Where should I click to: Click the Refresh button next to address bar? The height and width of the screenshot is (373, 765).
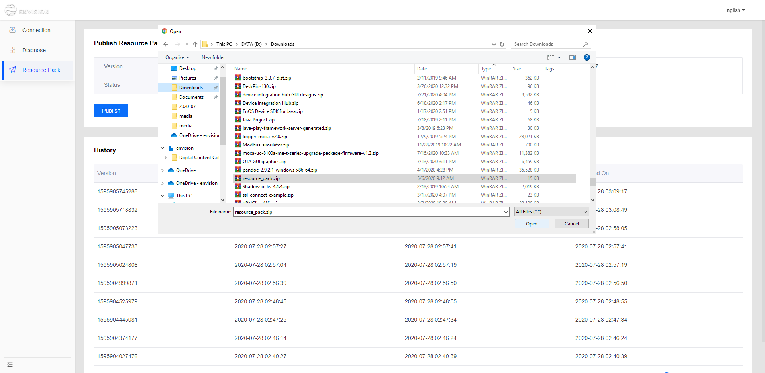pyautogui.click(x=502, y=44)
